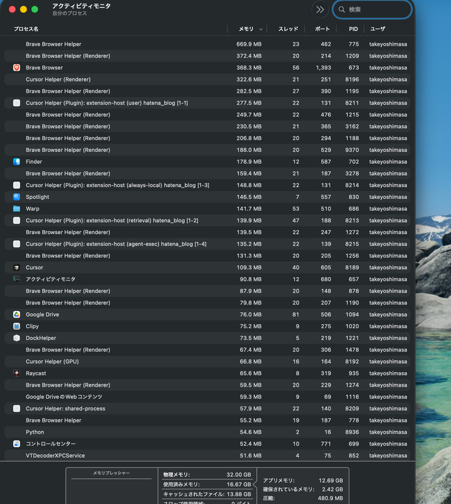Click Google Drive thread count 81
The height and width of the screenshot is (504, 451).
click(x=295, y=314)
